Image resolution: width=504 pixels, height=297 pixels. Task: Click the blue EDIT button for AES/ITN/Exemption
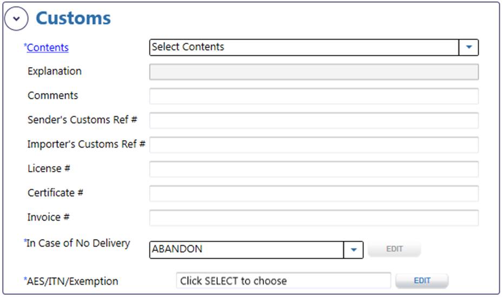422,281
